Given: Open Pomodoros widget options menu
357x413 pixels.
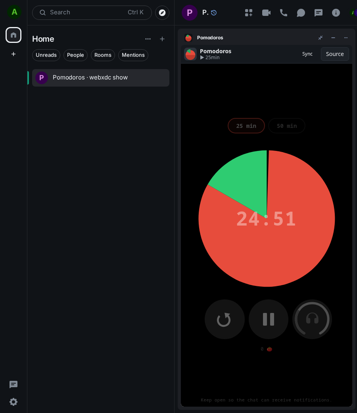Looking at the screenshot, I should [345, 38].
